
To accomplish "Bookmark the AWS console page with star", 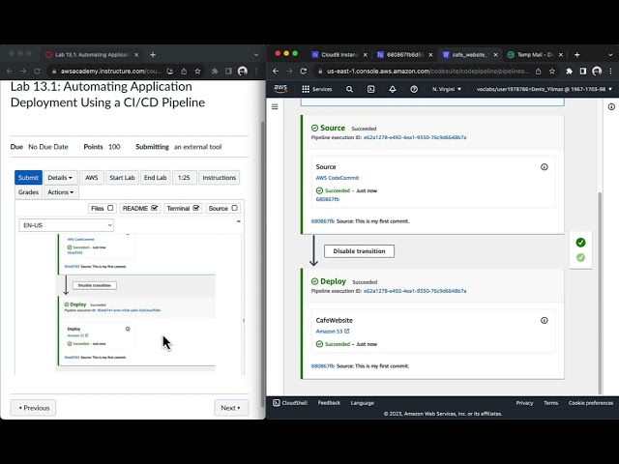I will 552,71.
